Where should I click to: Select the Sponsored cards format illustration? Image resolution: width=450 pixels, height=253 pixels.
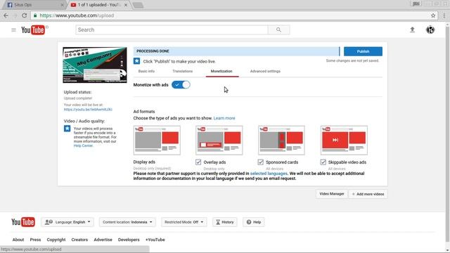pos(281,141)
